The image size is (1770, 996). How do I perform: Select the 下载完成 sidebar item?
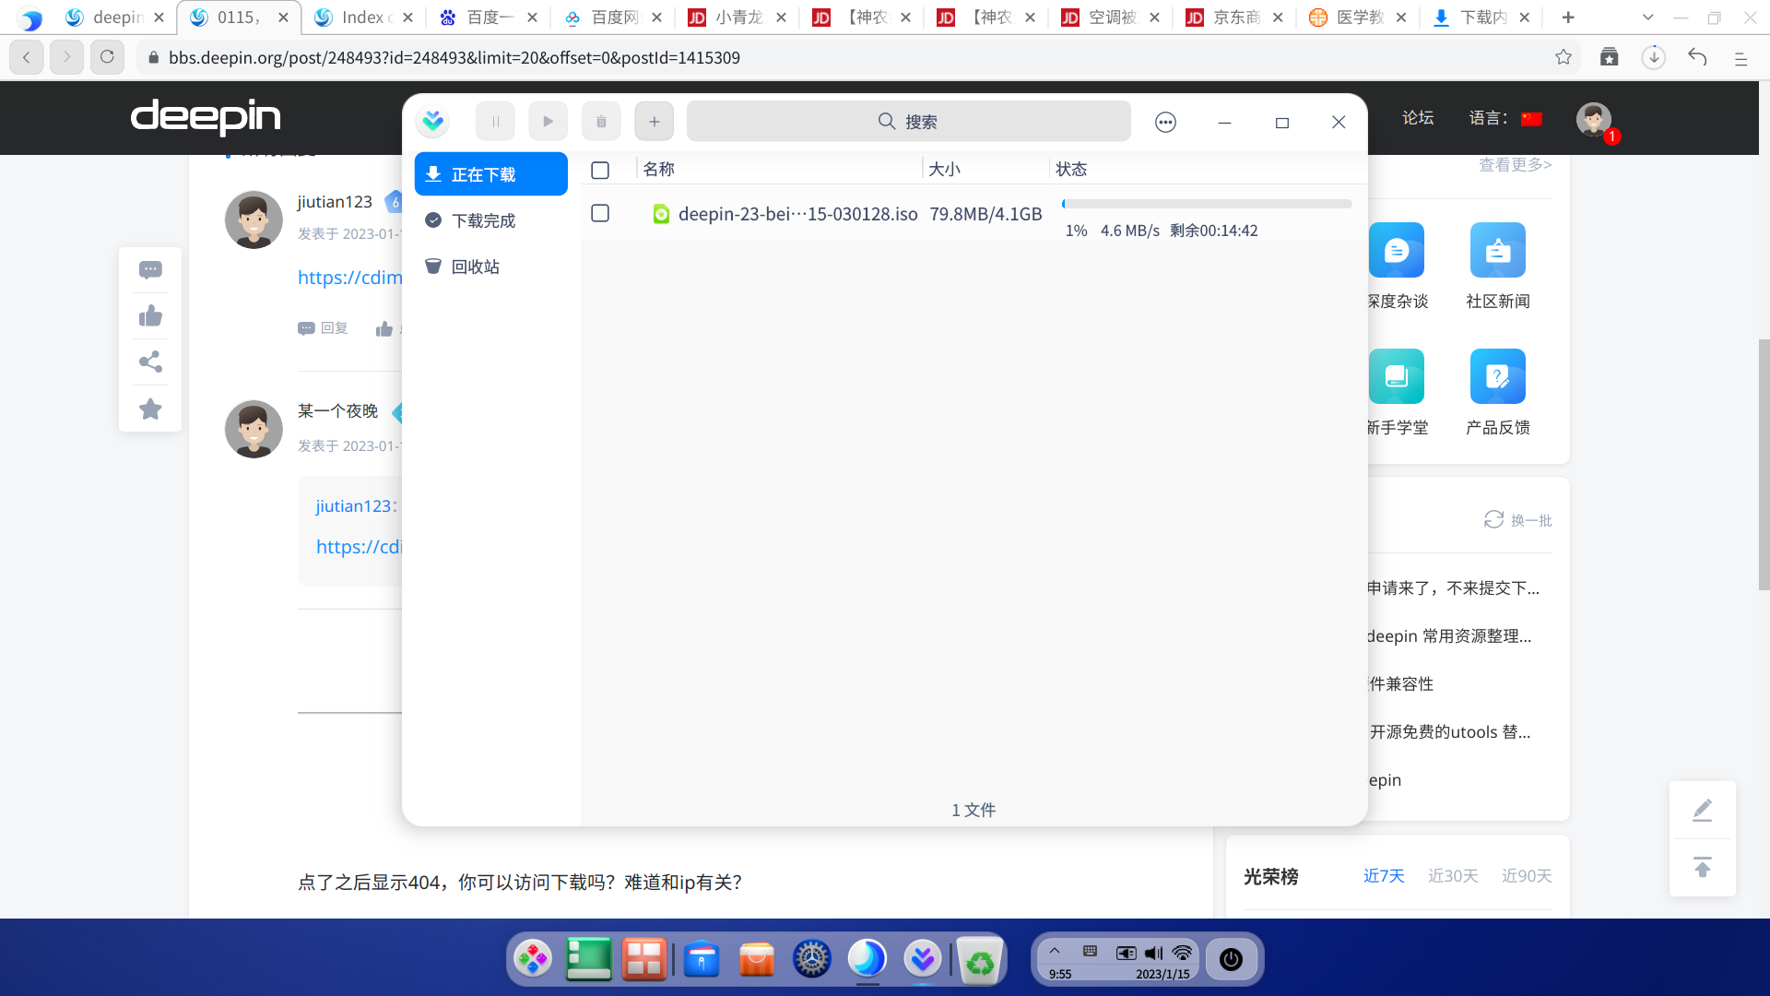[483, 220]
